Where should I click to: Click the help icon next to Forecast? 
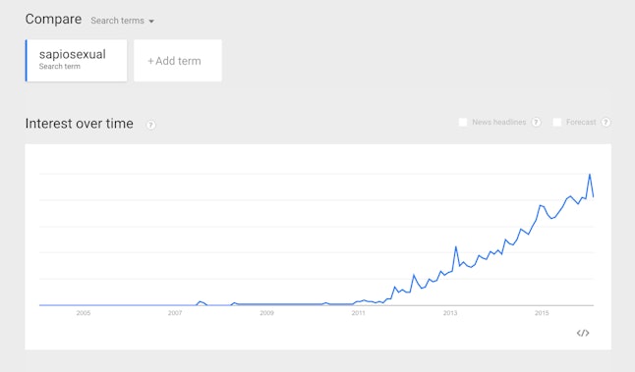[x=606, y=122]
